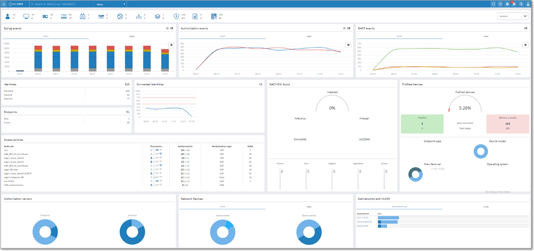This screenshot has height=251, width=534.
Task: Click the shield lock icon in stats bar
Action: click(x=176, y=17)
